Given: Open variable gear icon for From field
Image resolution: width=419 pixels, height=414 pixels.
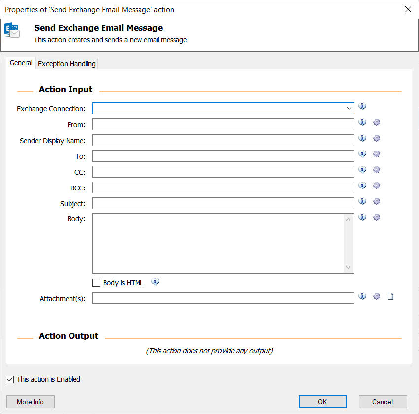Looking at the screenshot, I should (377, 122).
